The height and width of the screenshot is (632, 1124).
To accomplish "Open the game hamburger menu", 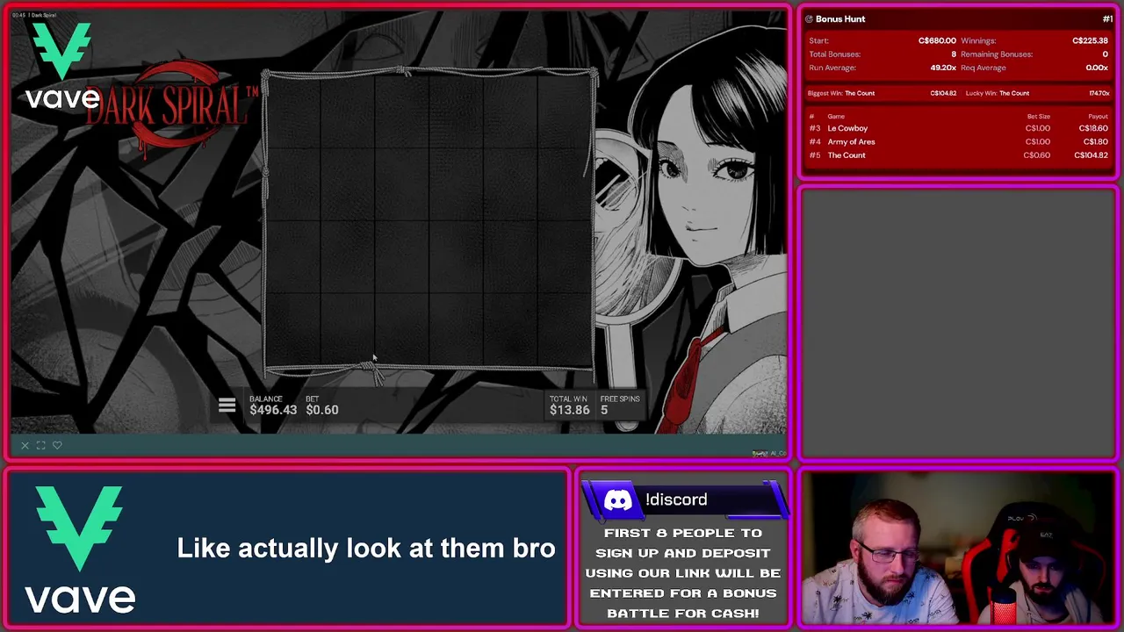I will 227,406.
